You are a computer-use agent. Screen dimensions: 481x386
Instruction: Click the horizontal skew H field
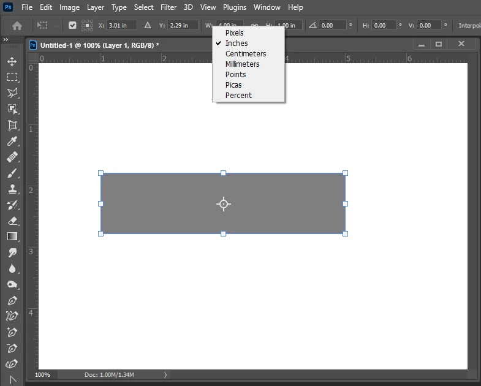[384, 25]
